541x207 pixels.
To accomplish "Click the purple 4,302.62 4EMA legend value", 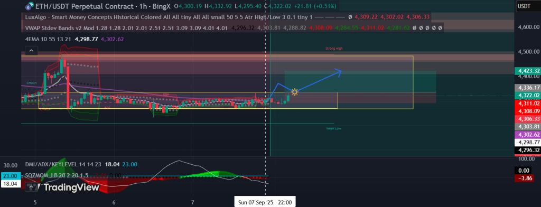I will click(112, 39).
